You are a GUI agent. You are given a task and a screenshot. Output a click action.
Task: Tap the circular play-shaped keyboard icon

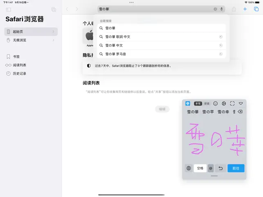pos(224,103)
